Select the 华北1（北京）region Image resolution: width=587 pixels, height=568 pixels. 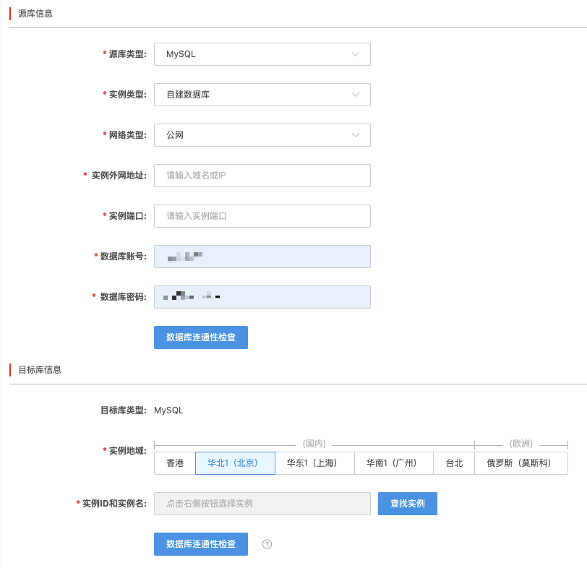coord(235,463)
